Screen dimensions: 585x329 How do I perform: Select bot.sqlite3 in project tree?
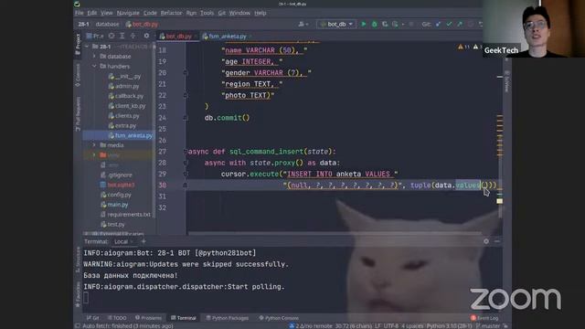pyautogui.click(x=118, y=185)
